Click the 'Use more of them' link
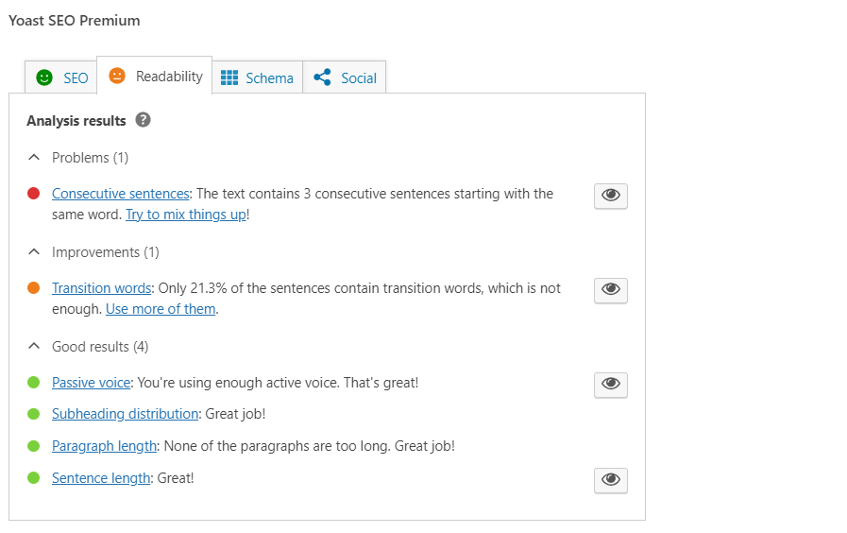Screen dimensions: 847x533 [161, 309]
